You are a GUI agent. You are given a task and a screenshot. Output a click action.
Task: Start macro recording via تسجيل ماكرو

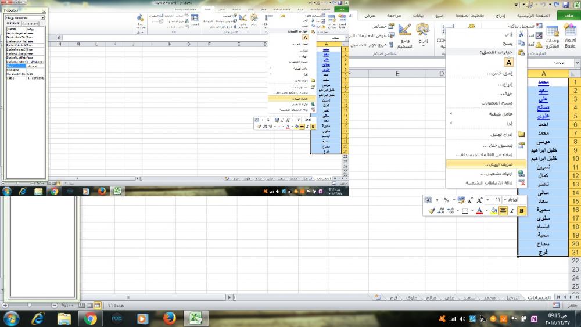[525, 26]
